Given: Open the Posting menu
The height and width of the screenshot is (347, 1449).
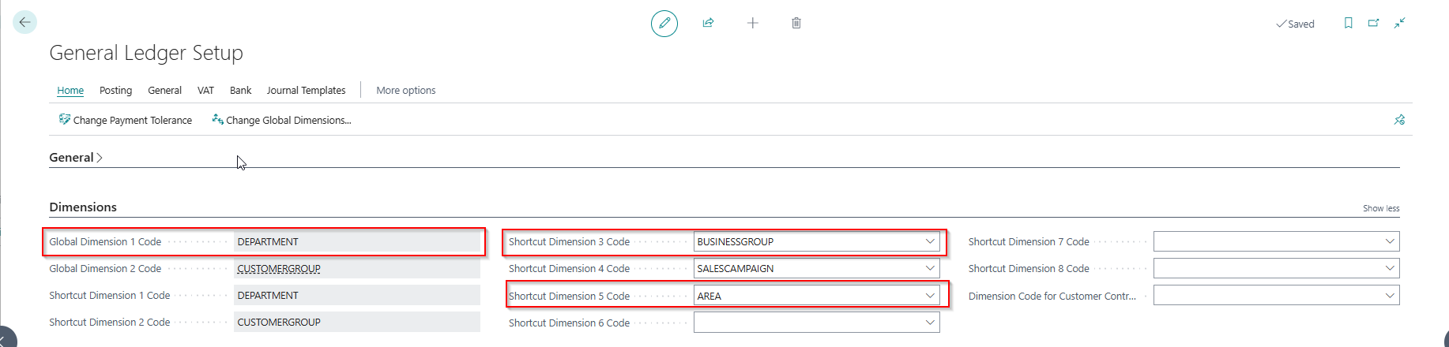Looking at the screenshot, I should [x=115, y=90].
